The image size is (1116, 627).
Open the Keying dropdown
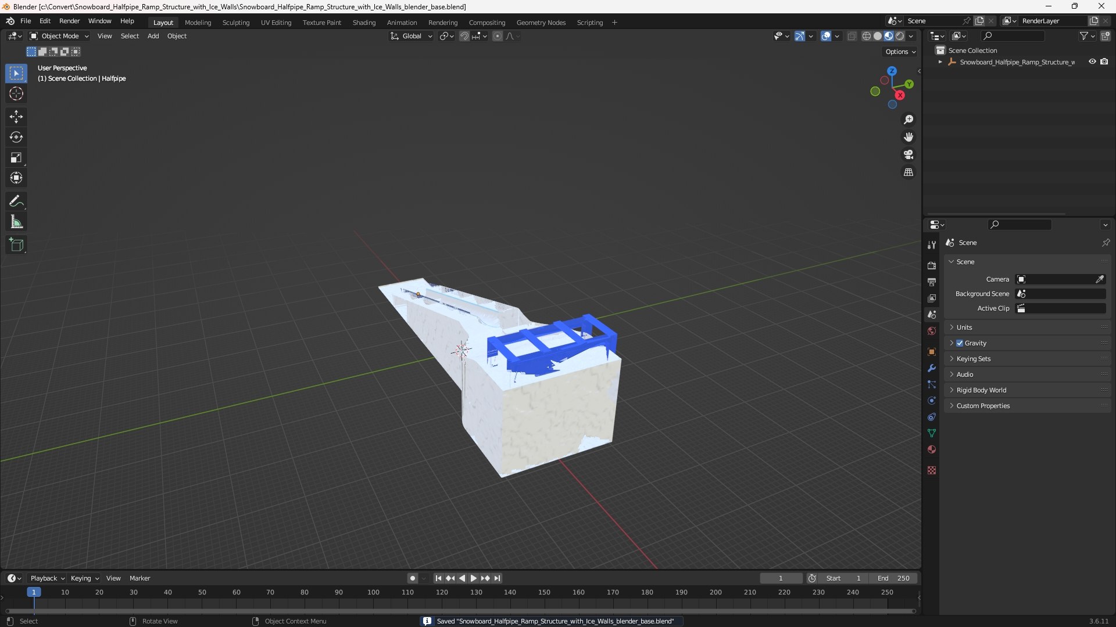84,578
